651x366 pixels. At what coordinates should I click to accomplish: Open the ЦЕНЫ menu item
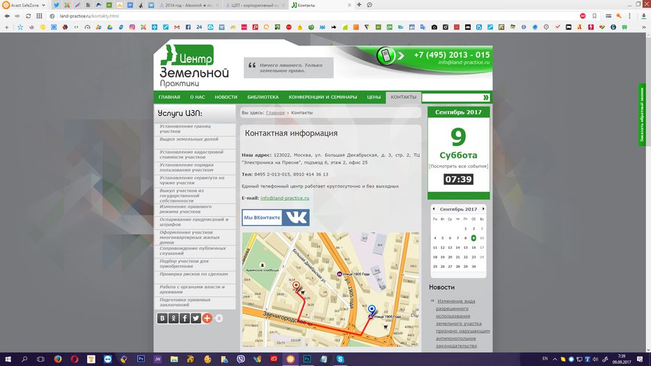pos(374,97)
